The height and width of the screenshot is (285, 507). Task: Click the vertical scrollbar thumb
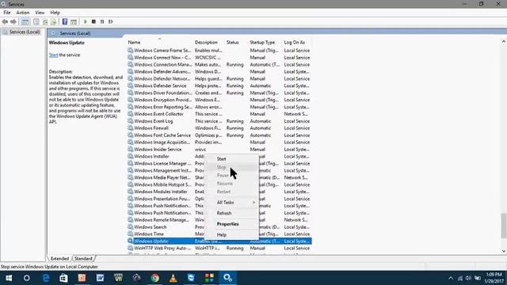(504, 226)
